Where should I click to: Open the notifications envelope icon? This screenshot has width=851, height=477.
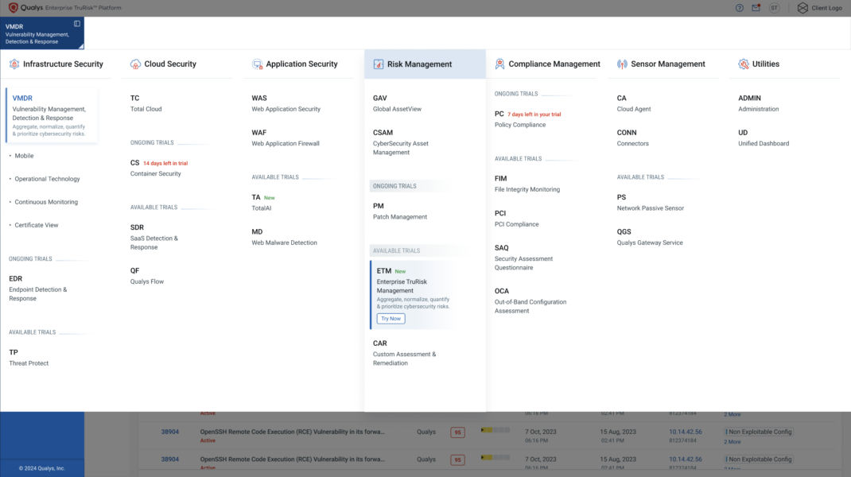756,7
